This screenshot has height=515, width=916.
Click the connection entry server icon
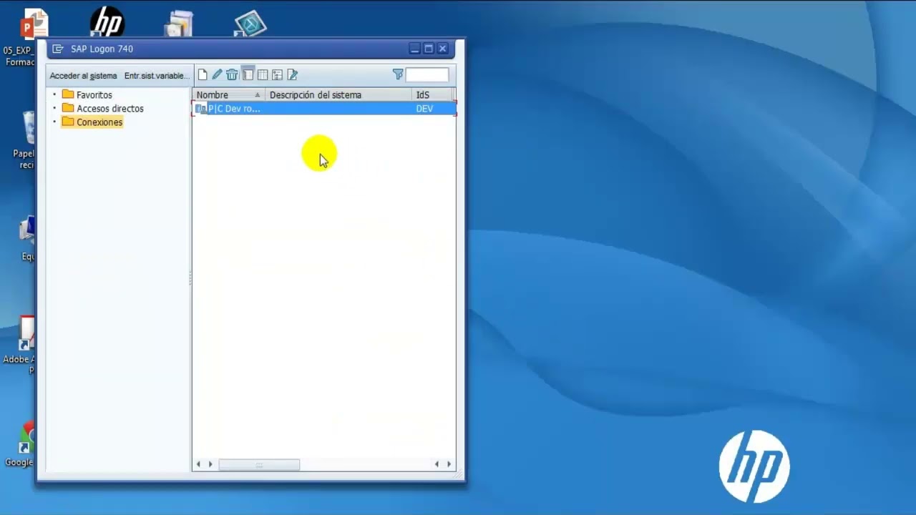pos(201,109)
